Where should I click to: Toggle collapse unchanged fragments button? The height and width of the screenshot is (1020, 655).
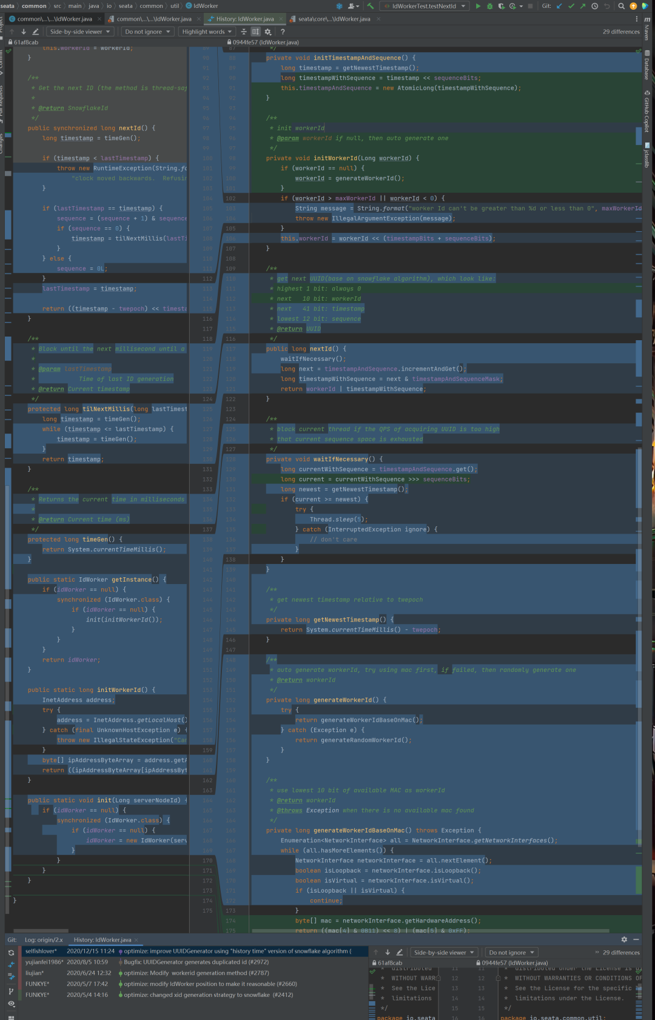pyautogui.click(x=244, y=32)
